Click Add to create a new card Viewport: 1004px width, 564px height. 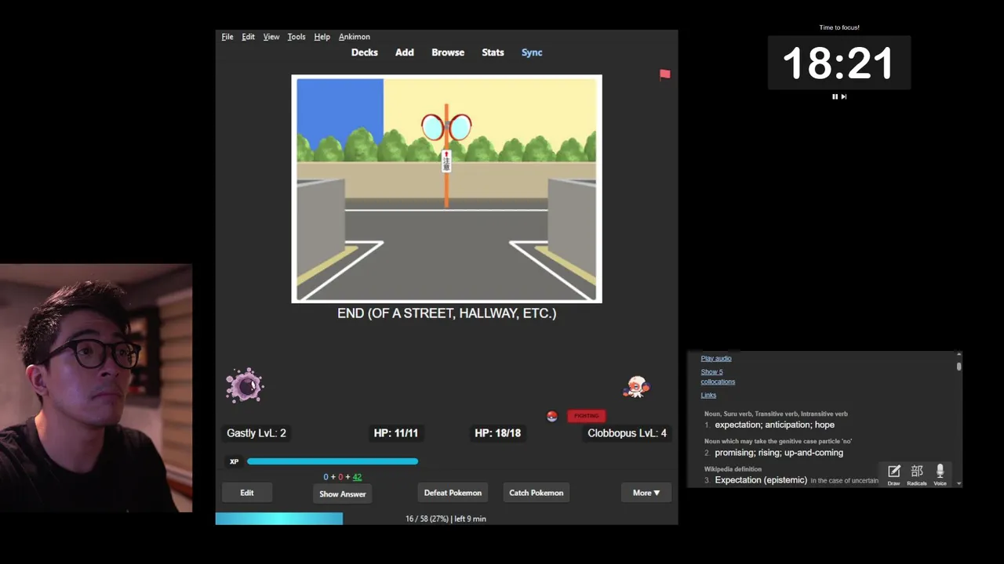404,52
